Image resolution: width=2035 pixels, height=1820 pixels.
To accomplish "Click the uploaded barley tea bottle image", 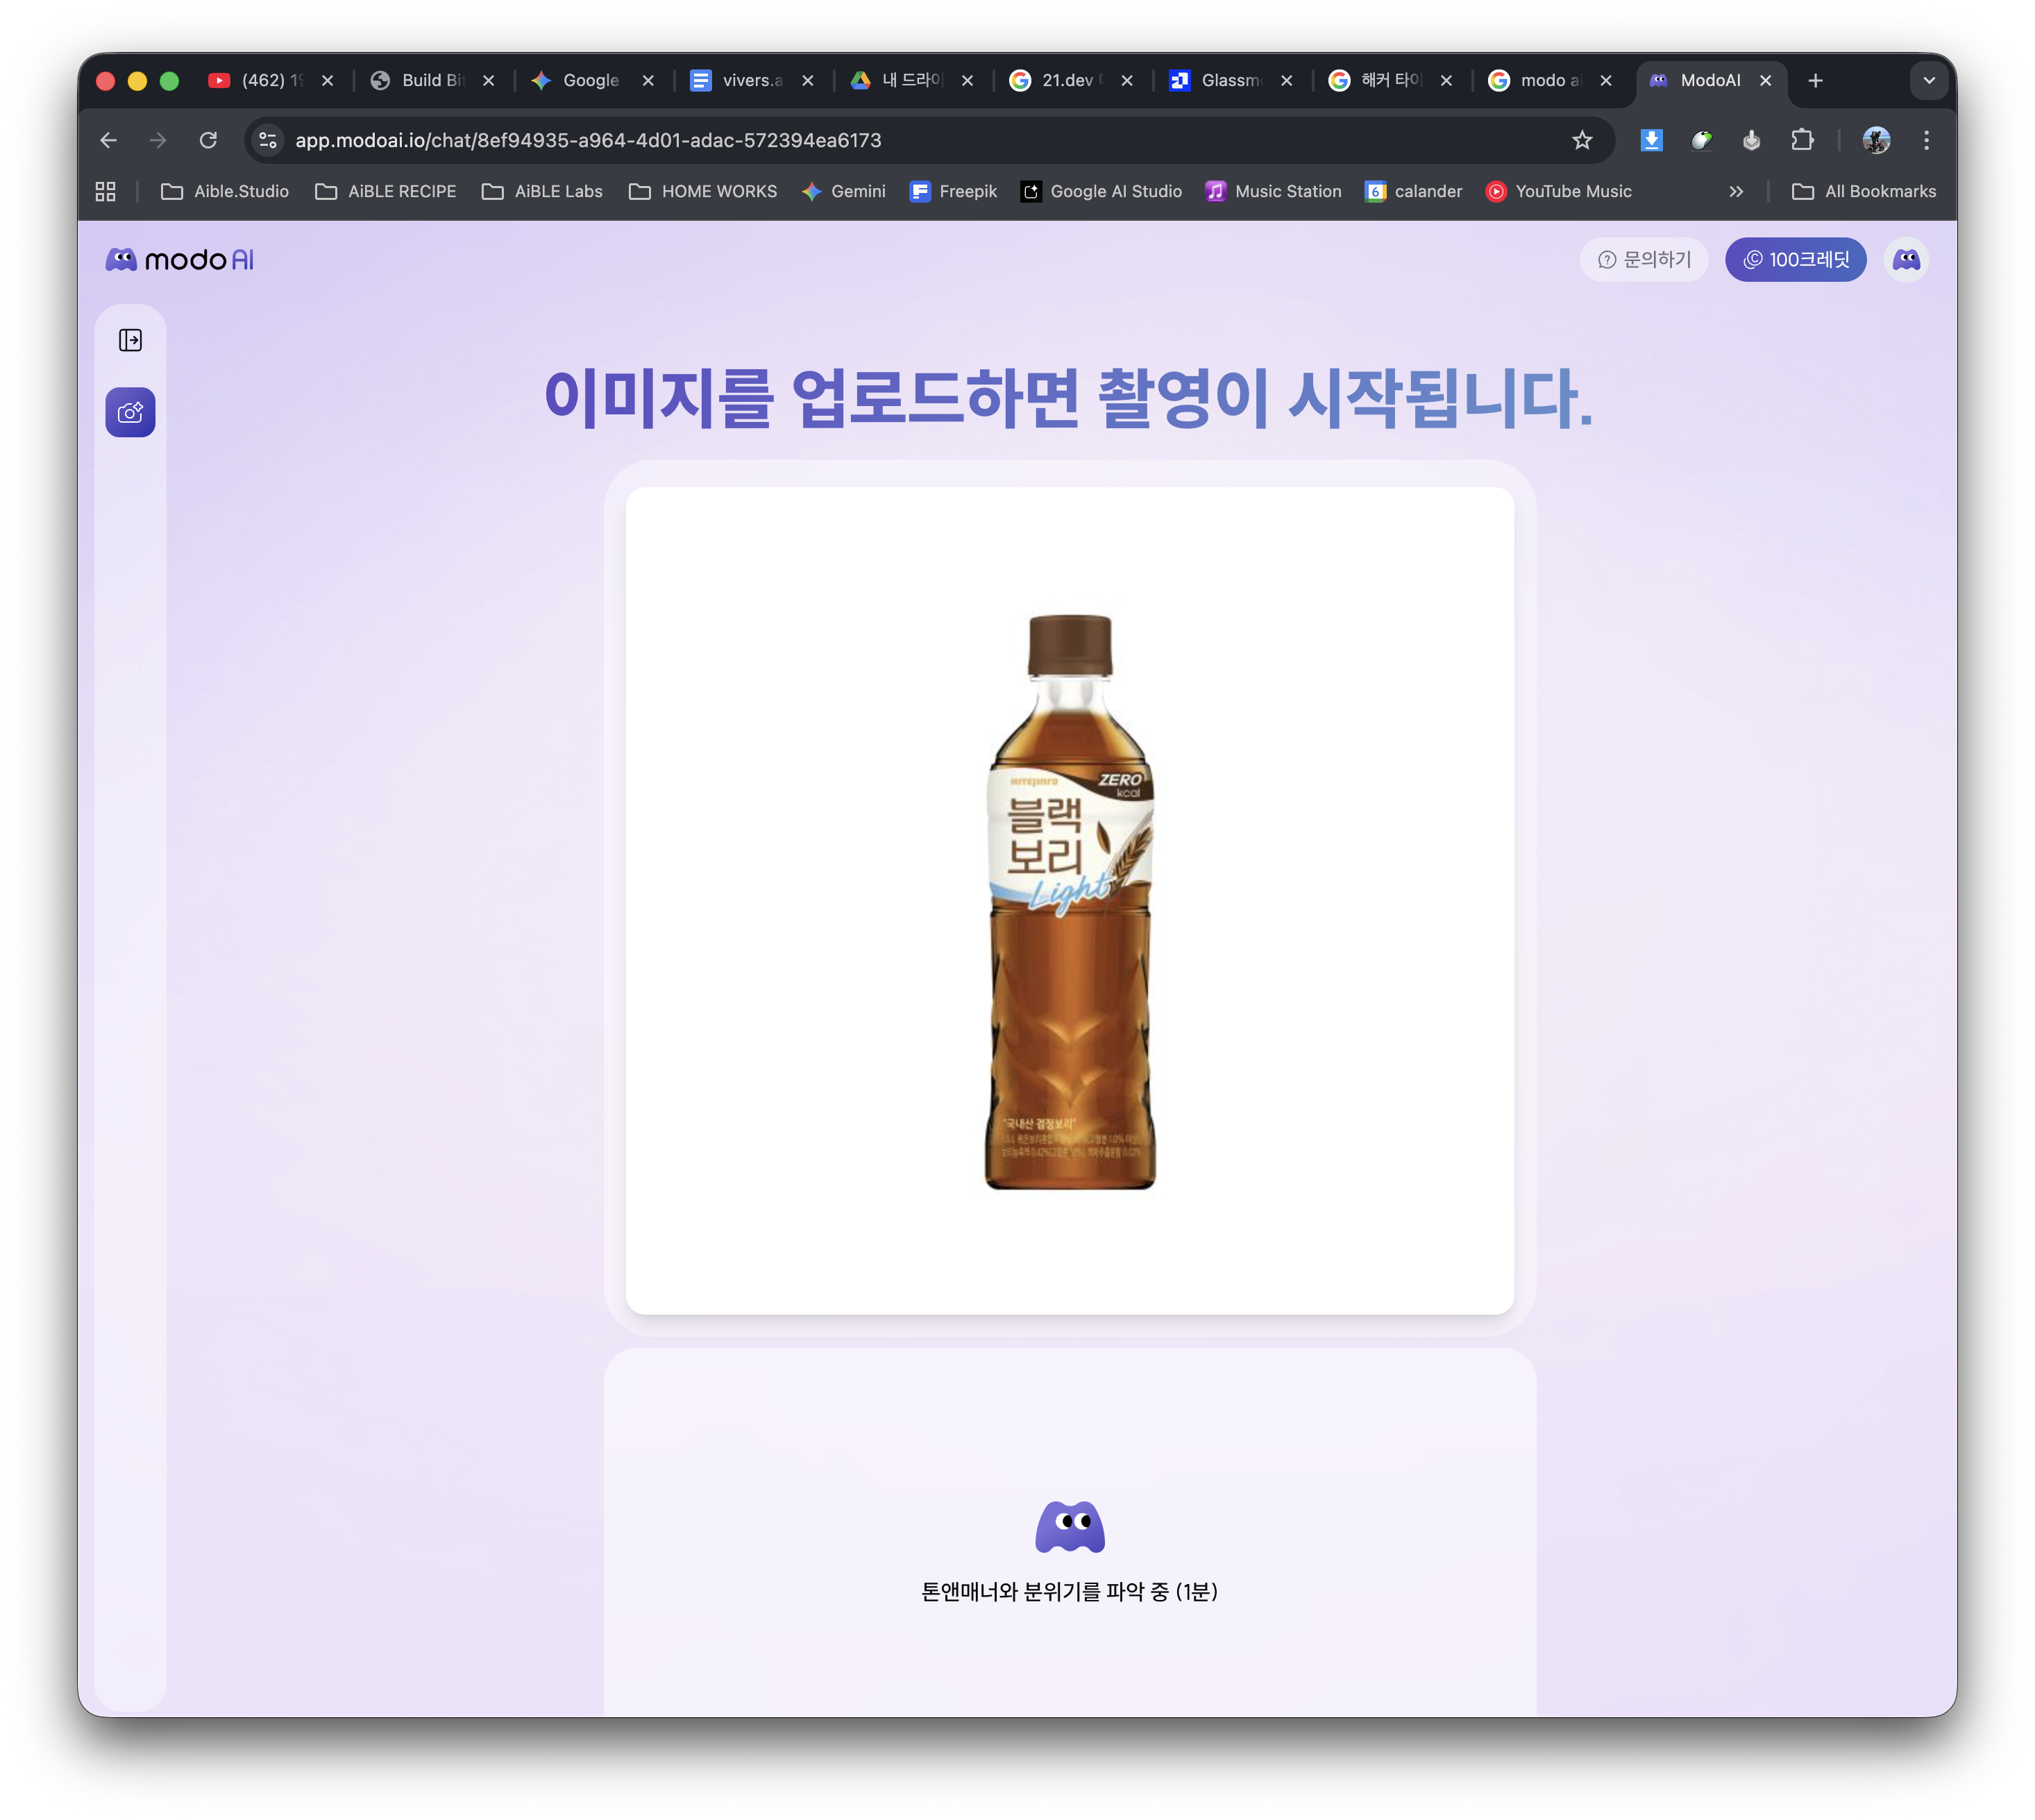I will (1069, 900).
